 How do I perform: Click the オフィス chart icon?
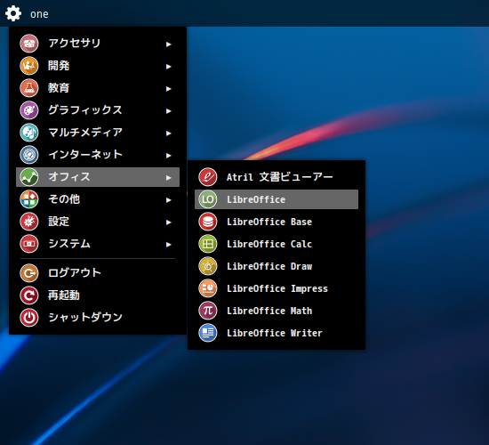click(x=29, y=177)
